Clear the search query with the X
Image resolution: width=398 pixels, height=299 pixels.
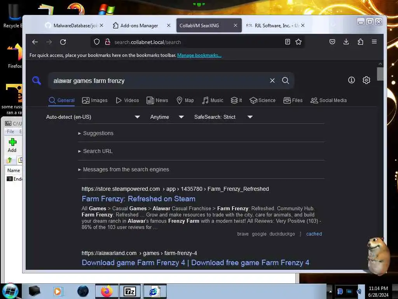click(x=272, y=81)
